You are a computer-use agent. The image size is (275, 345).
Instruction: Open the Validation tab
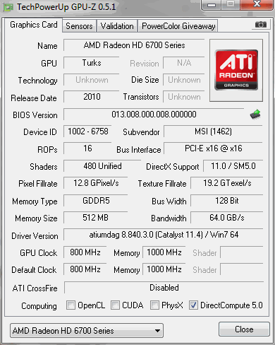pos(117,26)
